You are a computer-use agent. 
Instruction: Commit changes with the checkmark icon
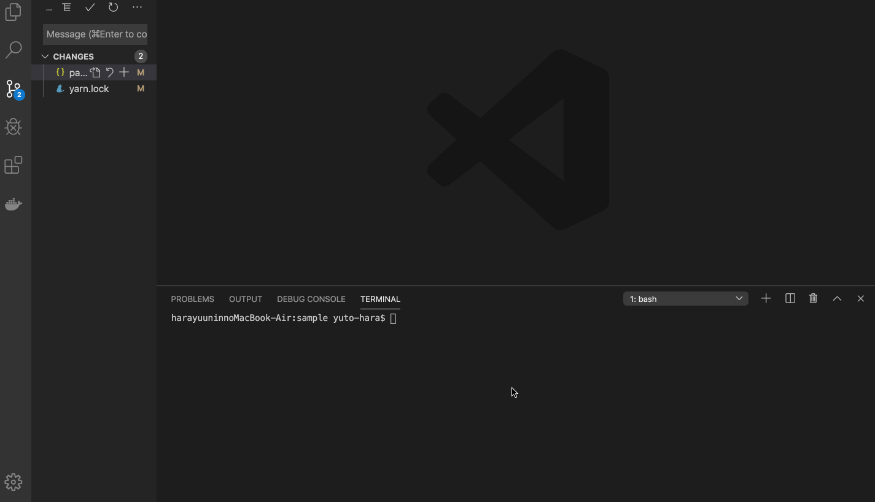pyautogui.click(x=90, y=7)
